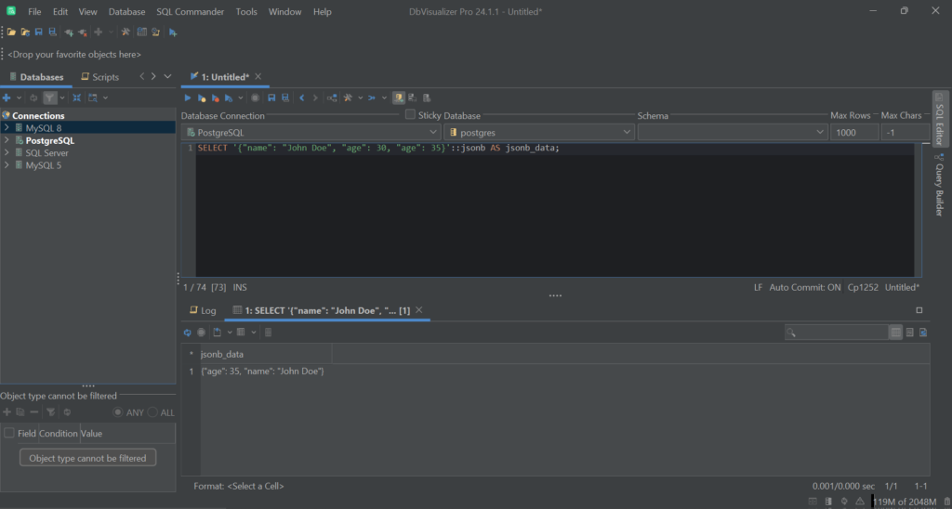Open the SQL Commander menu
Viewport: 952px width, 509px height.
tap(190, 11)
